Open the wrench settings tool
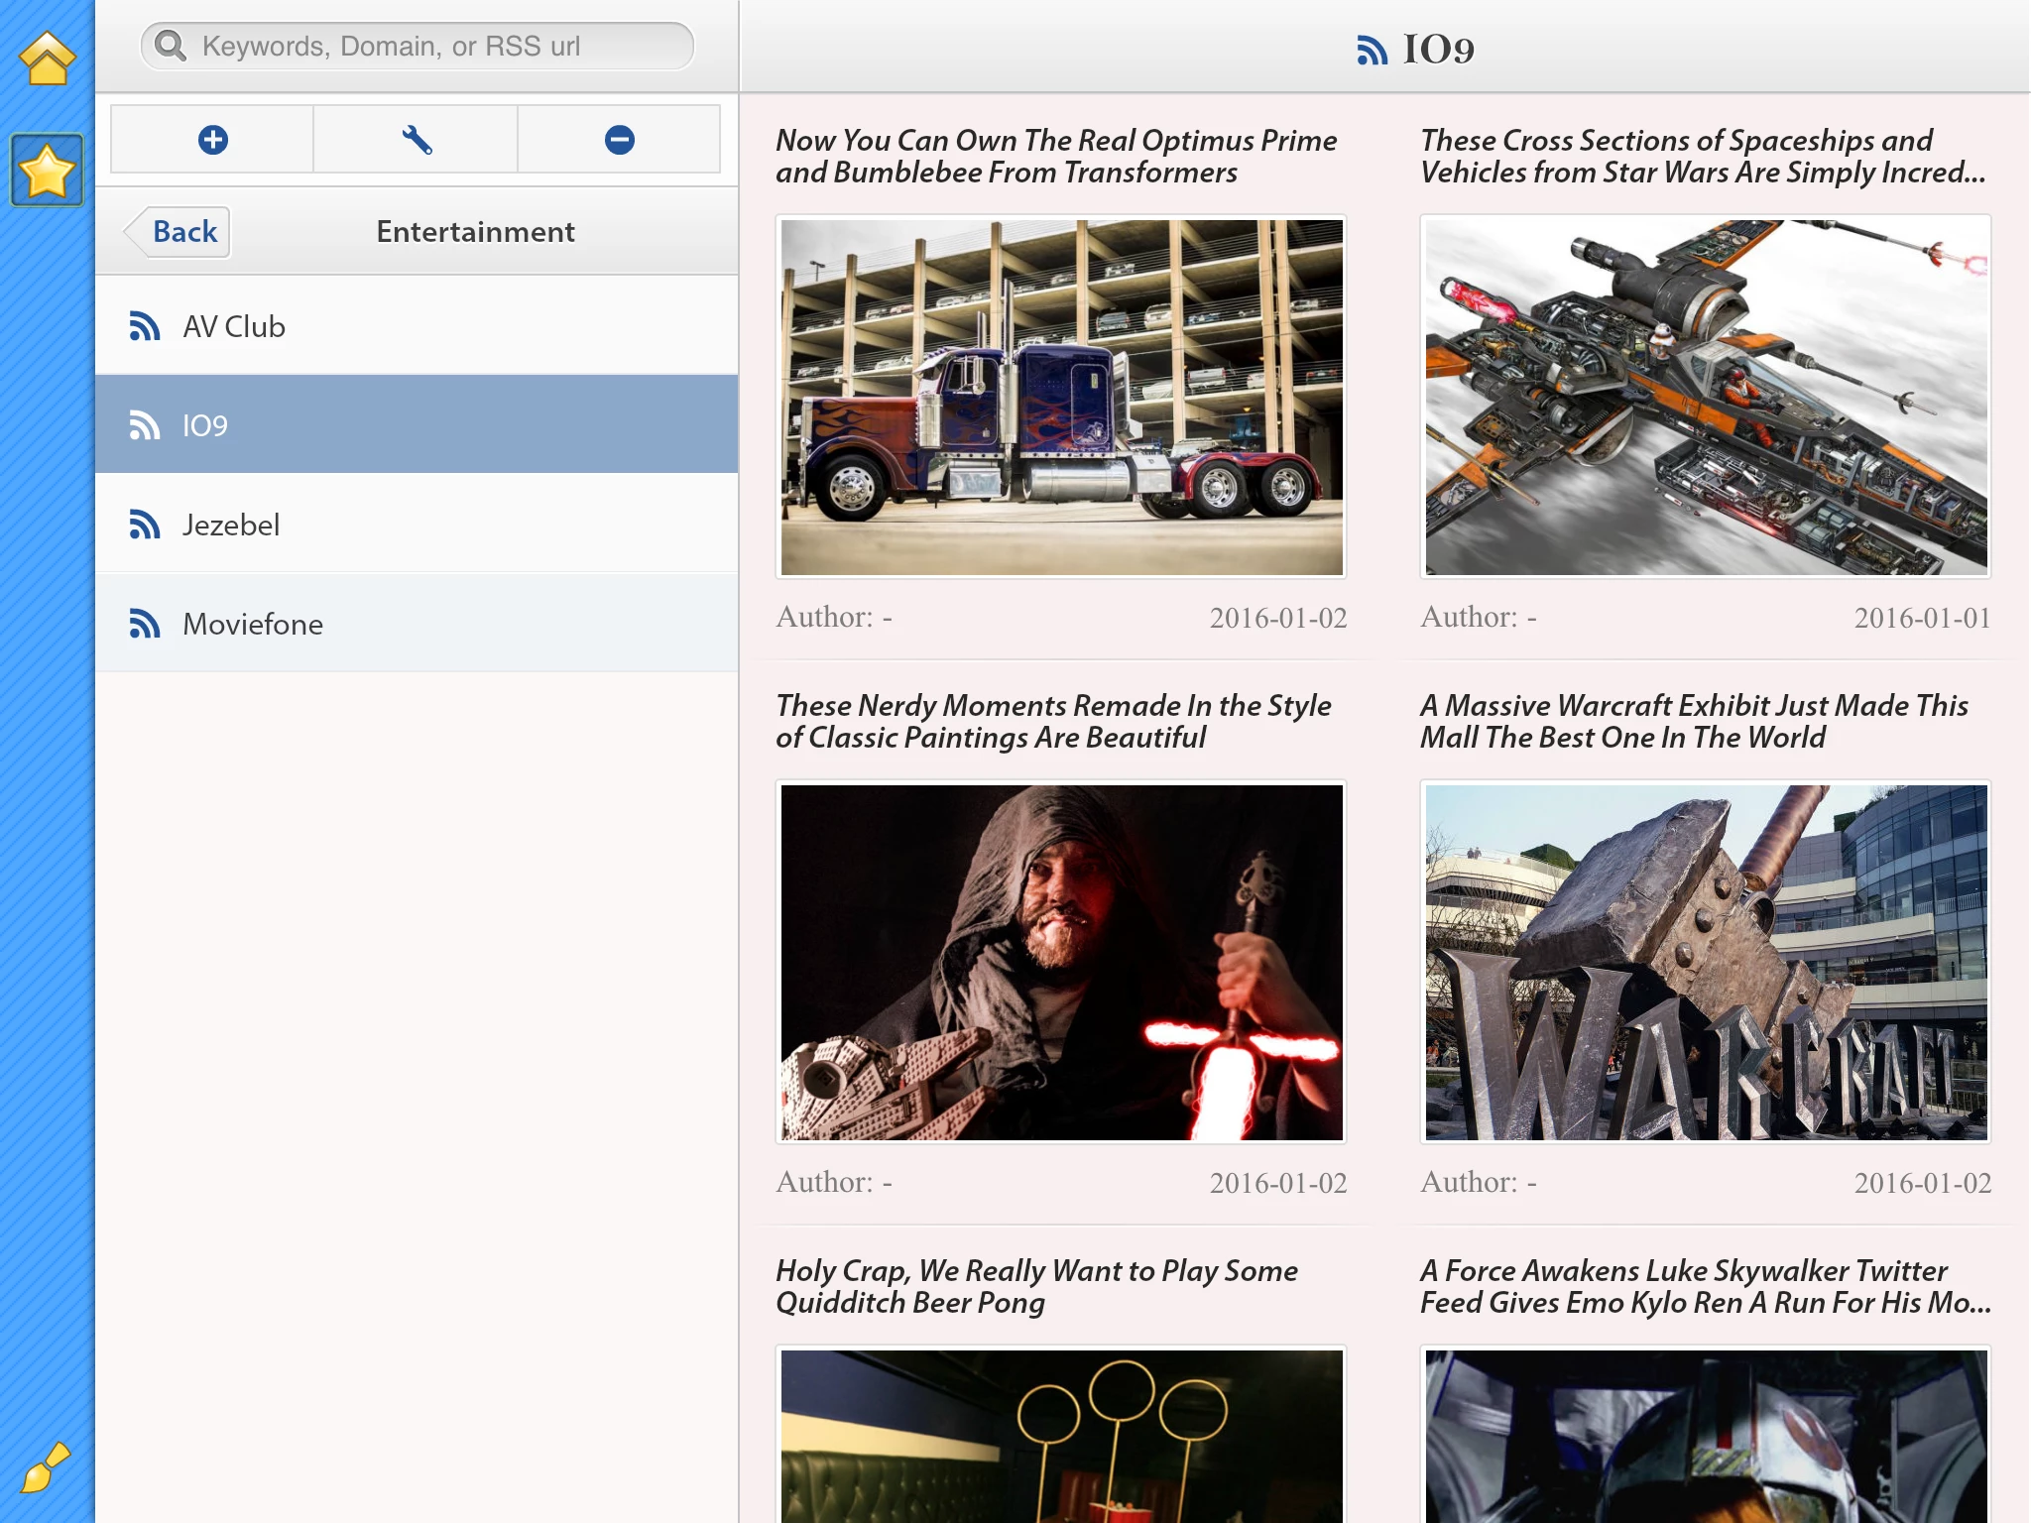 click(x=417, y=140)
